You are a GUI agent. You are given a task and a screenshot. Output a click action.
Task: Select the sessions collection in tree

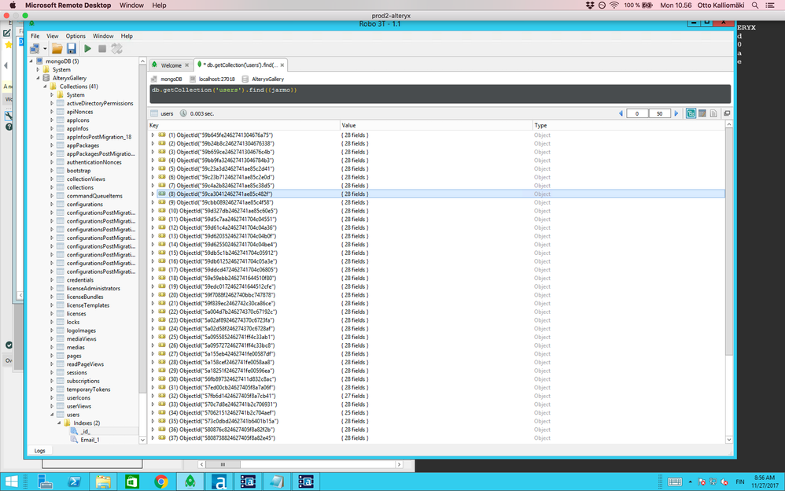[x=76, y=373]
